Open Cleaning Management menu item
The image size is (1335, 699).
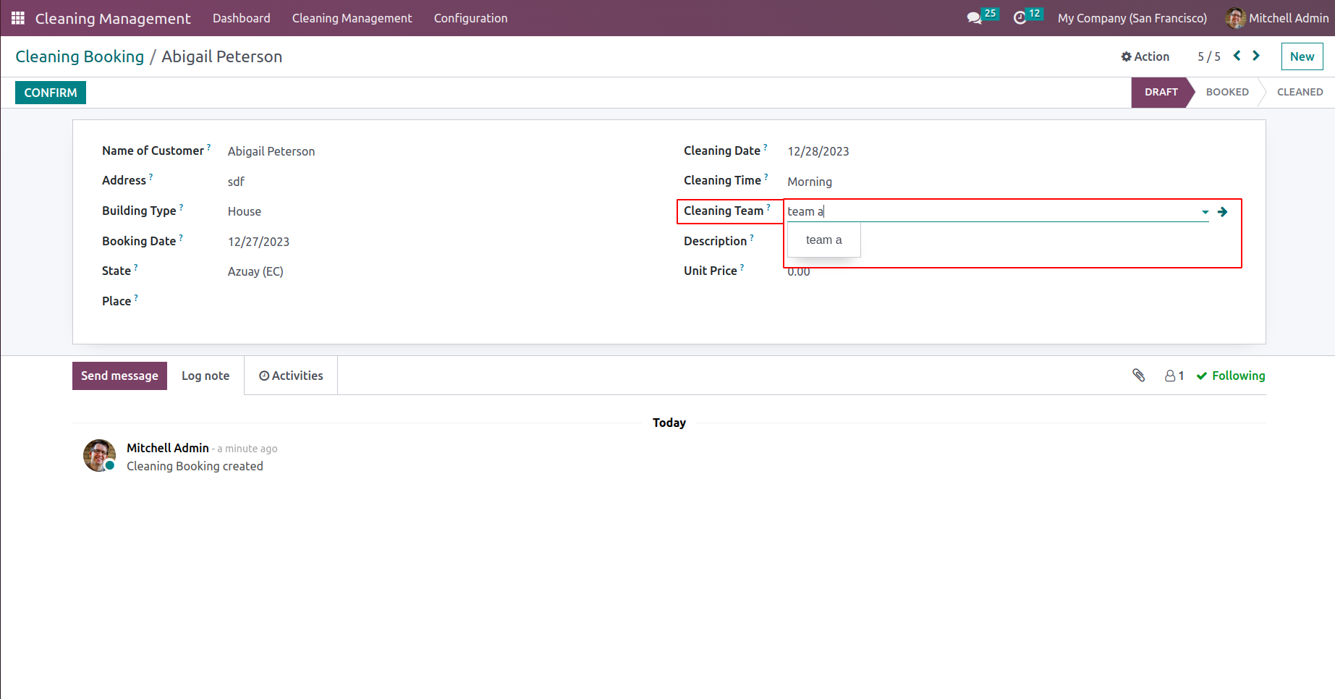(x=352, y=18)
